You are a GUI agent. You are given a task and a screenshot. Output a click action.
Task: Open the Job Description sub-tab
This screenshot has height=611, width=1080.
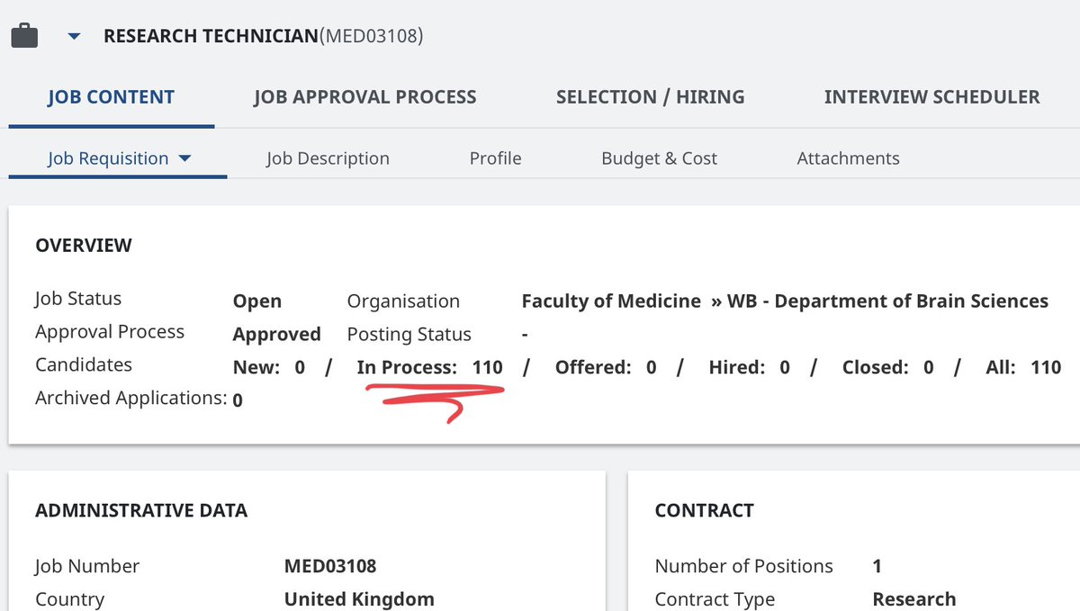(328, 158)
